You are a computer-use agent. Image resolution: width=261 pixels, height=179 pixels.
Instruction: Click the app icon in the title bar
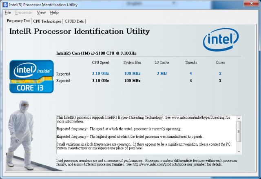5,4
